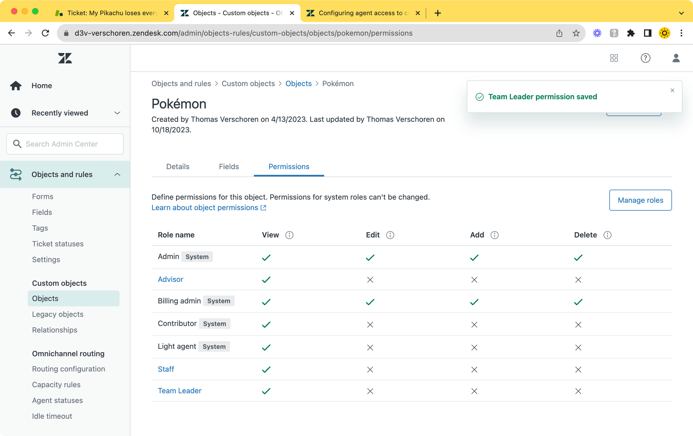The image size is (693, 436).
Task: Click the Zendesk logo in sidebar
Action: [65, 58]
